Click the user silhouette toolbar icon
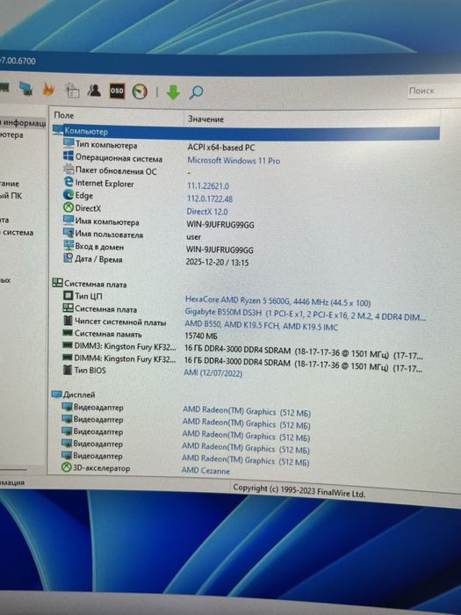The image size is (461, 615). click(94, 90)
